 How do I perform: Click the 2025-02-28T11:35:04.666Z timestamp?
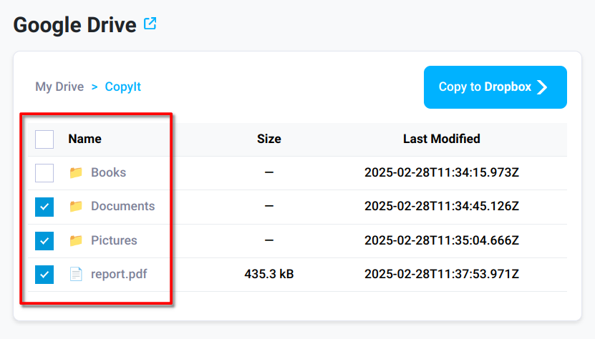442,240
